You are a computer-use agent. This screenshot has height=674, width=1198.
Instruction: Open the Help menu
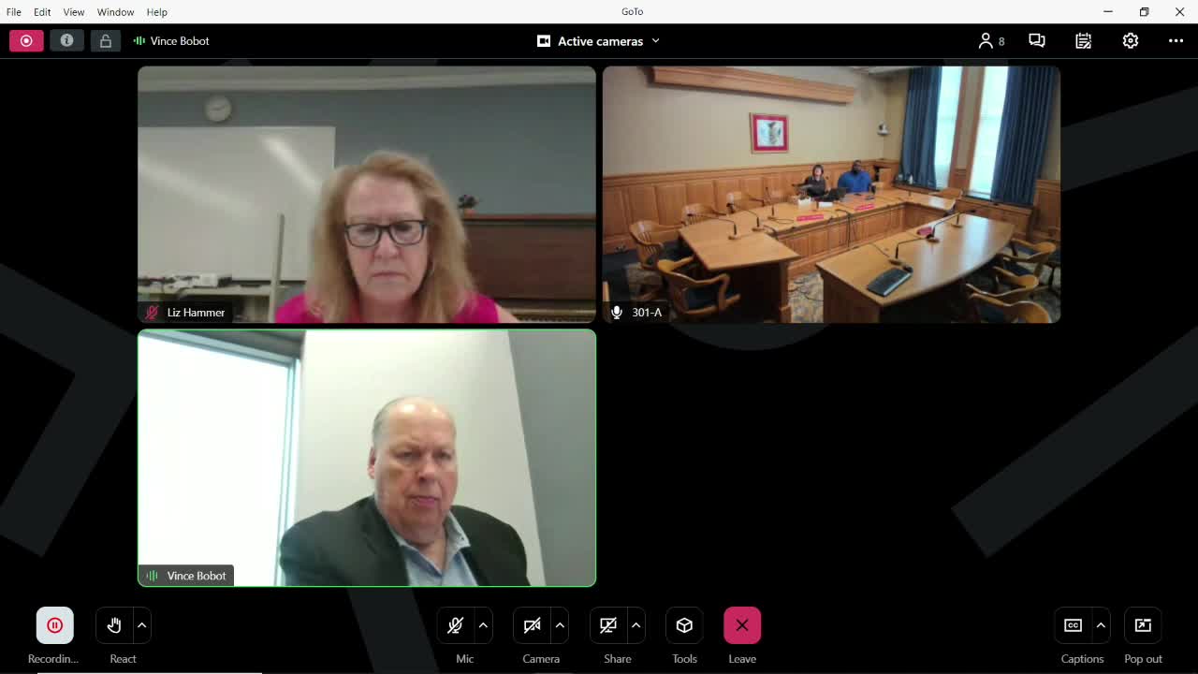(x=156, y=12)
